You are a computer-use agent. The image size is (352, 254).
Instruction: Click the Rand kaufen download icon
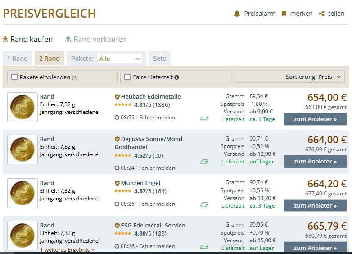pyautogui.click(x=5, y=39)
